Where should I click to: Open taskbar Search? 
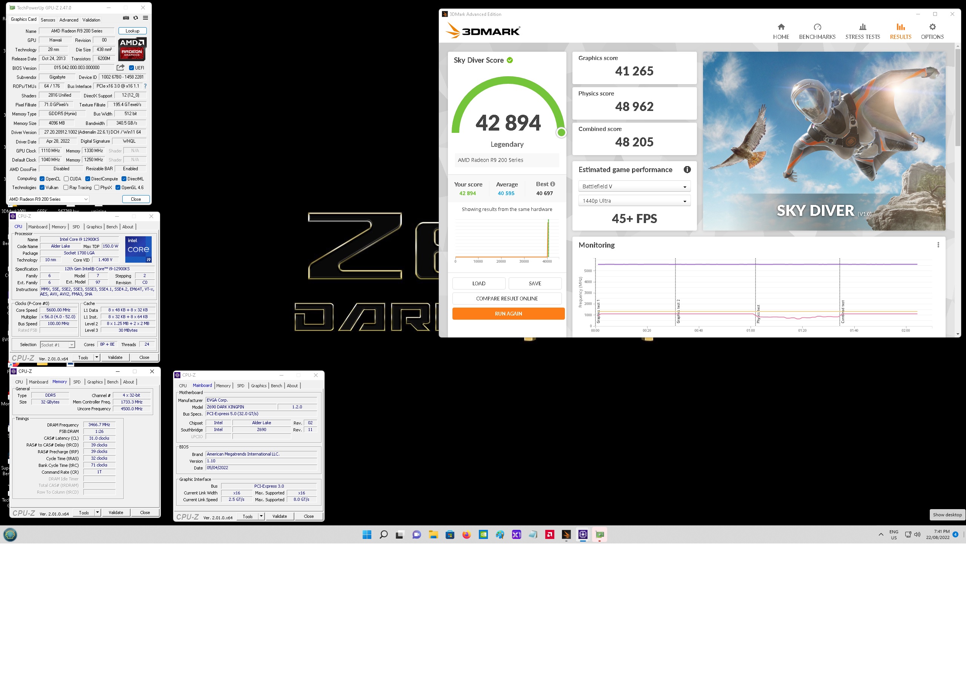tap(383, 535)
